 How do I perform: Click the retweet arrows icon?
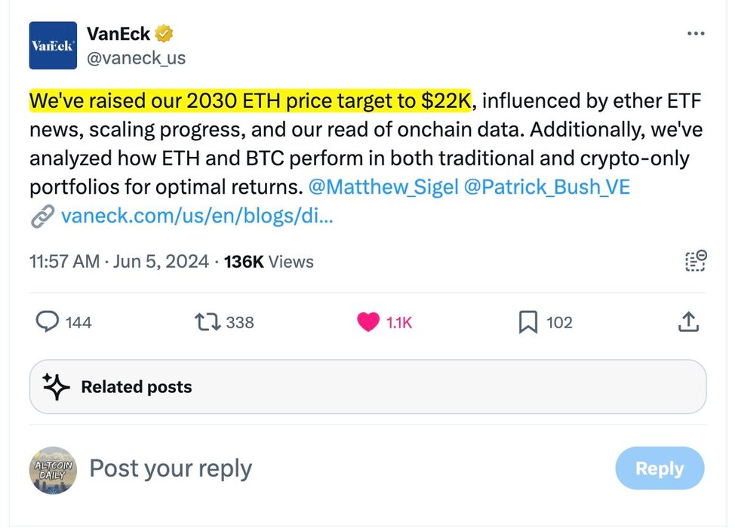pos(208,322)
